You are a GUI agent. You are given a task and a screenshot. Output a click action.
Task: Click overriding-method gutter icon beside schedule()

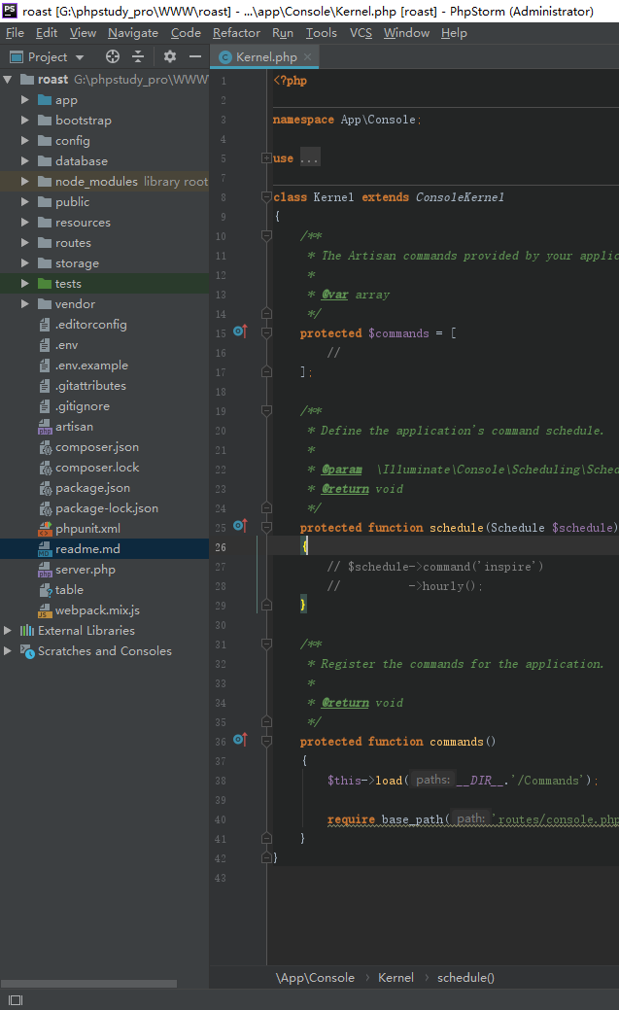[x=239, y=526]
